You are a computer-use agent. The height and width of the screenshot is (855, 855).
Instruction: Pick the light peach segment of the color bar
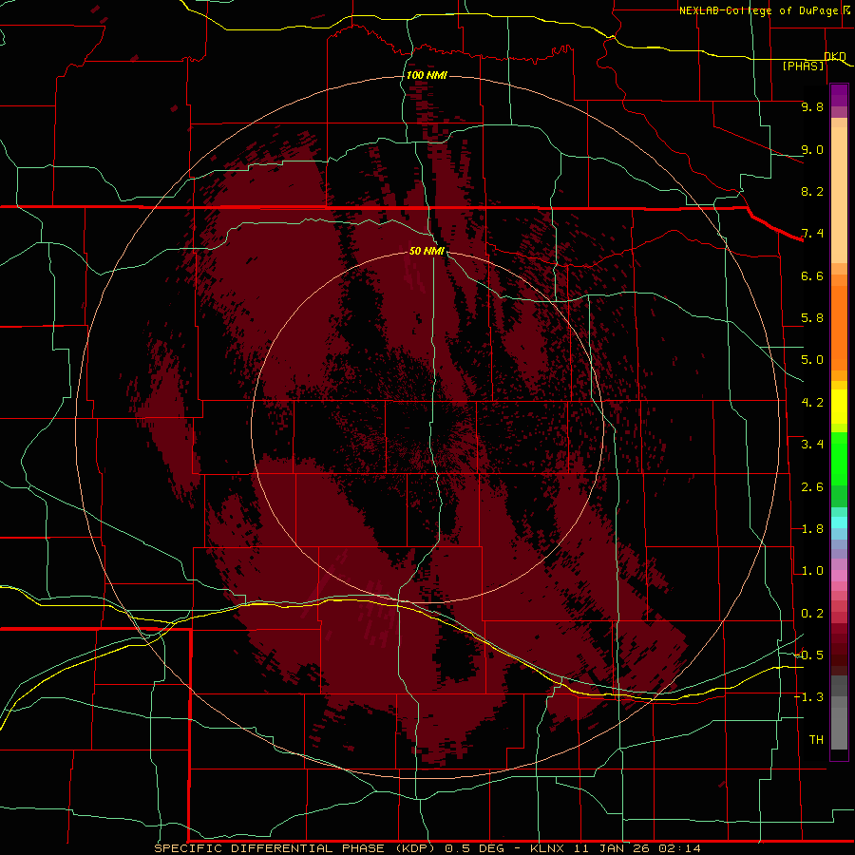[839, 195]
